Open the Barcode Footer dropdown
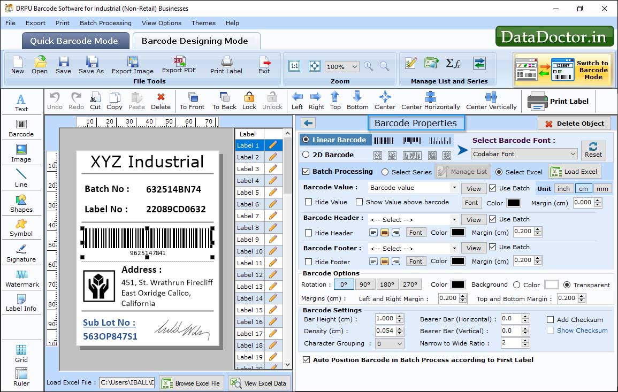Screen dimensions: 618x392 pos(454,248)
